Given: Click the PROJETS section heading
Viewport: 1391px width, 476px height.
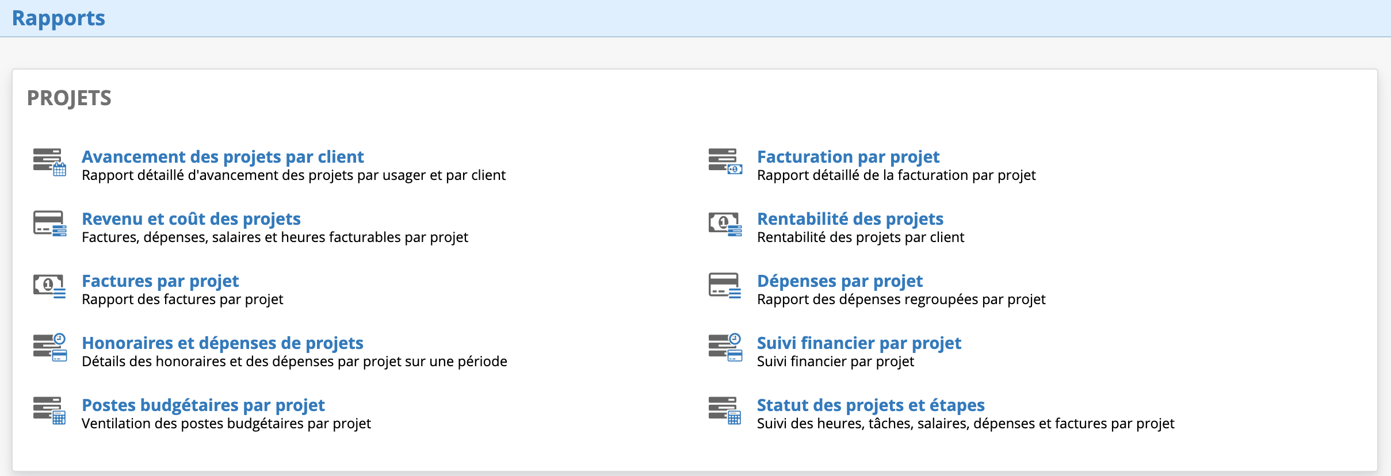Looking at the screenshot, I should coord(69,98).
